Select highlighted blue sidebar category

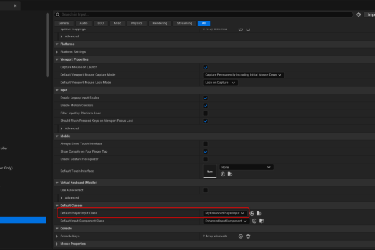[x=23, y=220]
